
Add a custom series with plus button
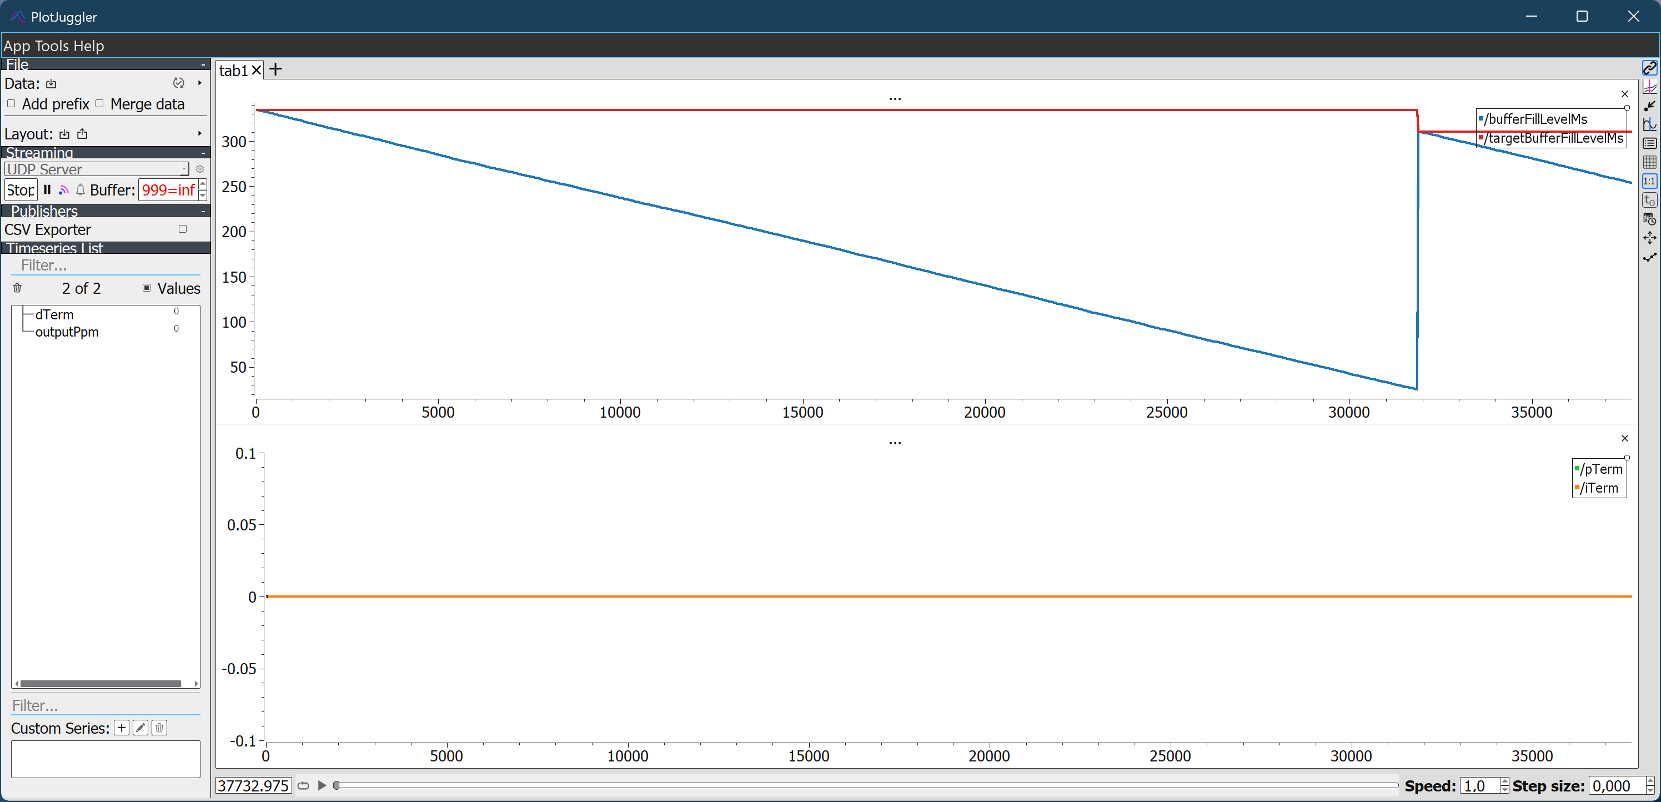[121, 728]
